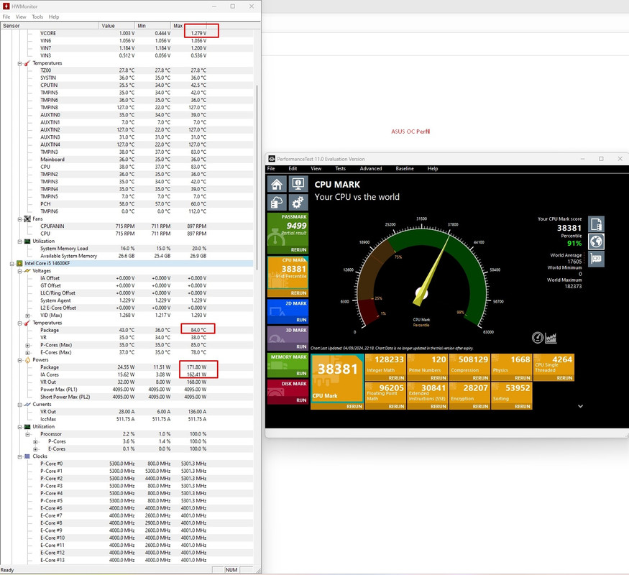Click the Sensor column header
The width and height of the screenshot is (629, 575).
tap(50, 26)
